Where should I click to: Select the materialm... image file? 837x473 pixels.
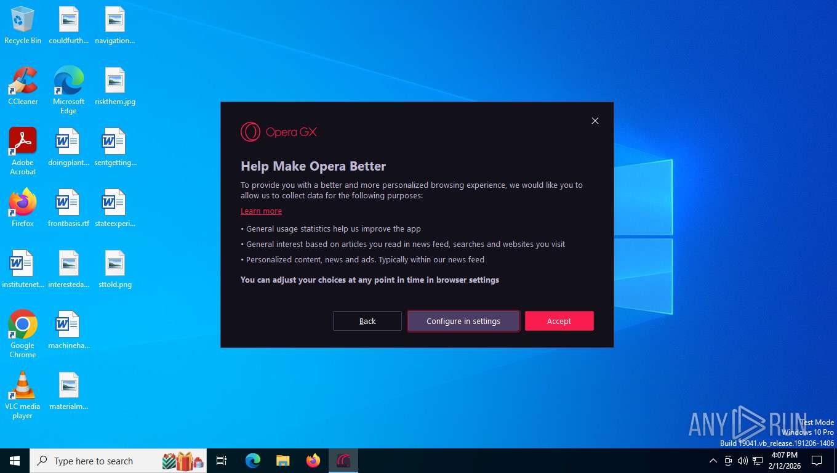tap(68, 391)
